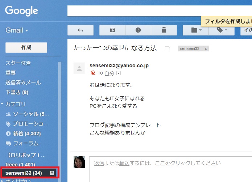Screen dimensions: 252x182
Task: Click the フィルタを作成 notification tooltip
Action: click(227, 21)
